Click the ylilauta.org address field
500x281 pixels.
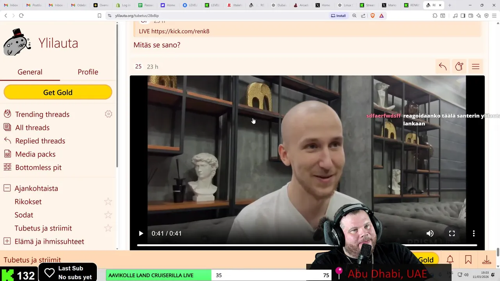click(x=137, y=16)
